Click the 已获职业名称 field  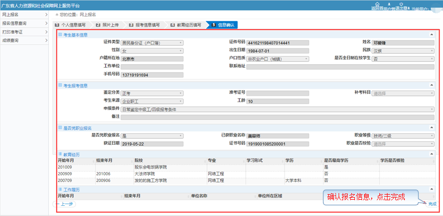[x=278, y=136]
